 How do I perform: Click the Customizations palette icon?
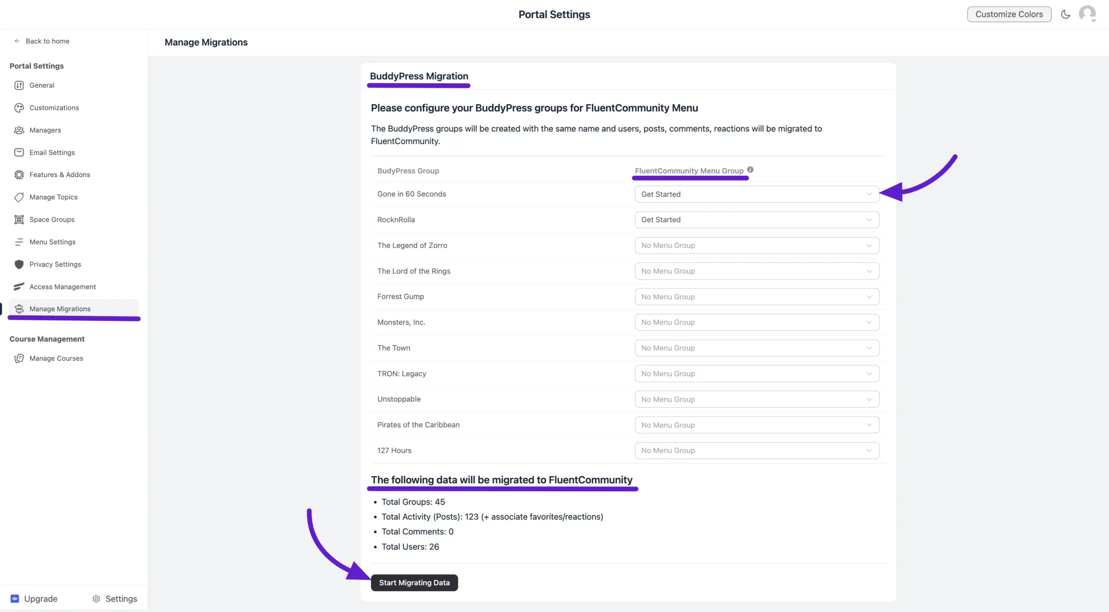pyautogui.click(x=19, y=108)
